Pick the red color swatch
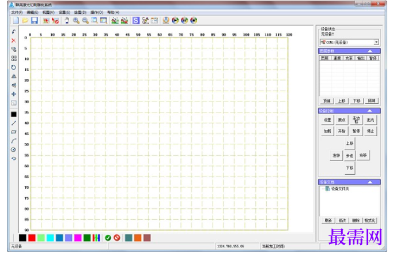393x255 pixels. click(32, 238)
